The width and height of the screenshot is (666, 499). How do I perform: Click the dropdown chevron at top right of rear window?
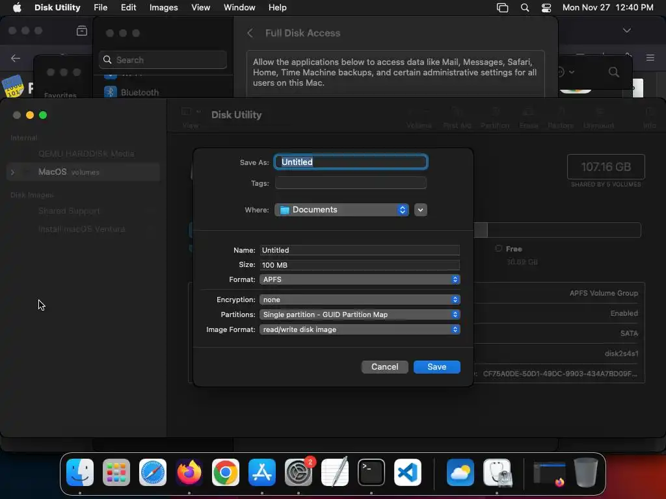626,31
